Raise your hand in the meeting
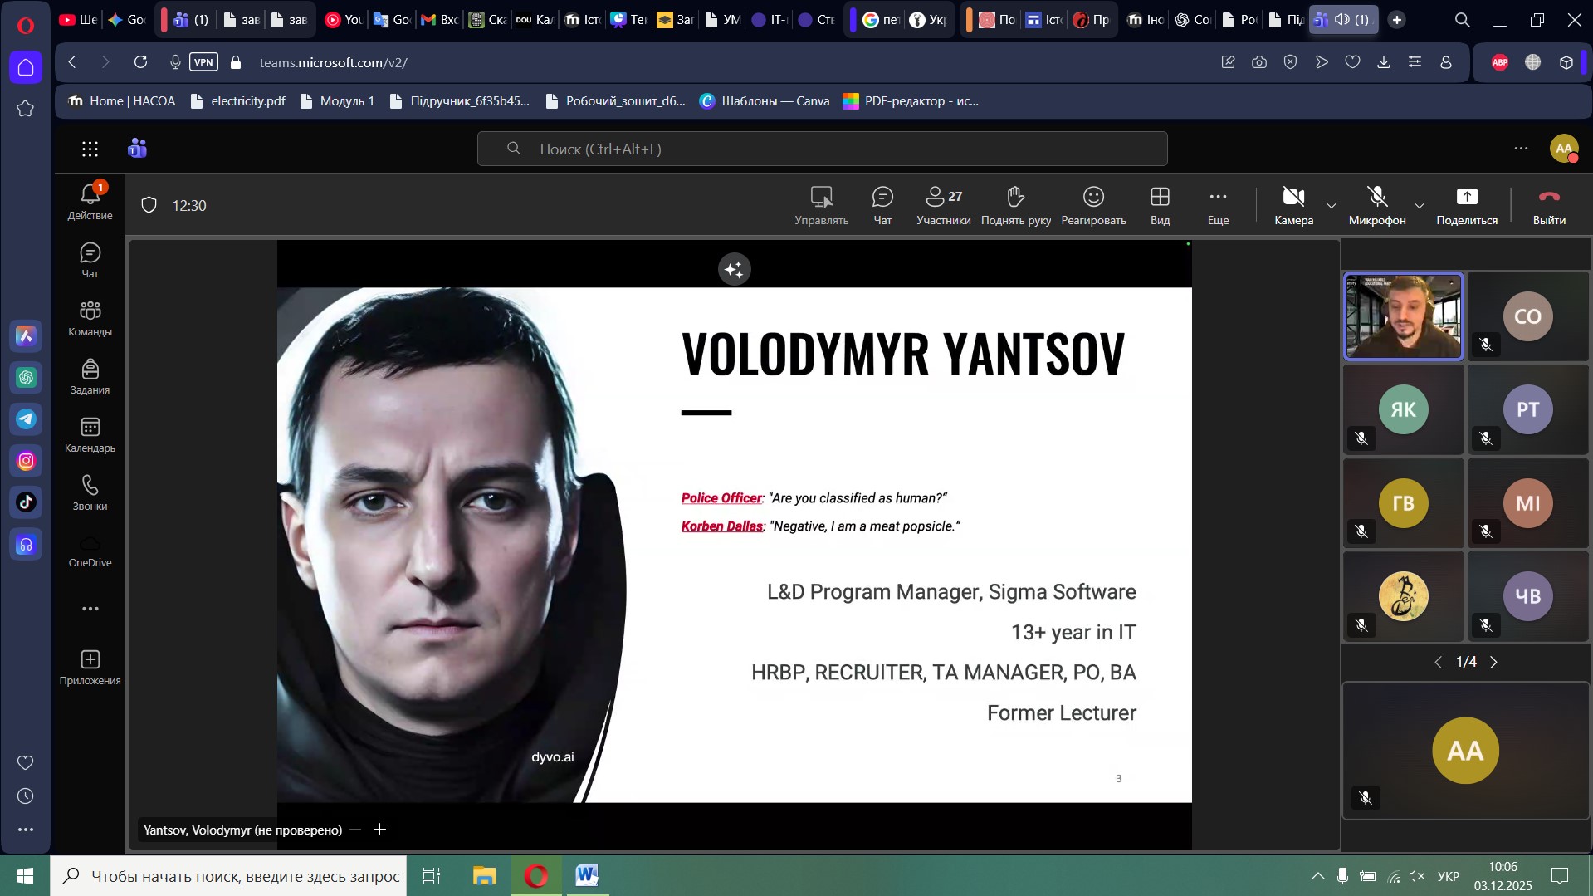The width and height of the screenshot is (1593, 896). click(x=1015, y=205)
